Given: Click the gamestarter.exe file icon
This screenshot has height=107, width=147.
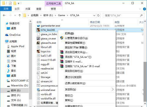Looking at the screenshot, I should 38,26.
